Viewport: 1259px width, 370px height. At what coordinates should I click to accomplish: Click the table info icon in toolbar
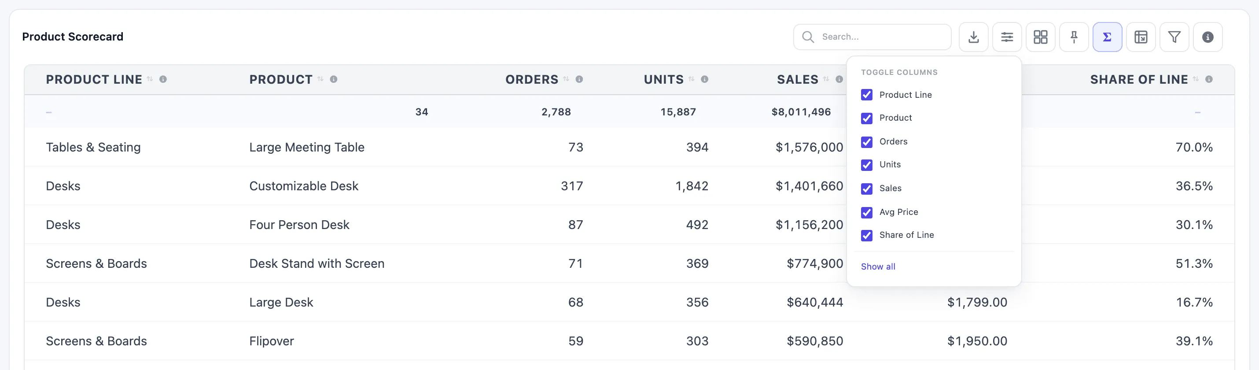coord(1207,37)
